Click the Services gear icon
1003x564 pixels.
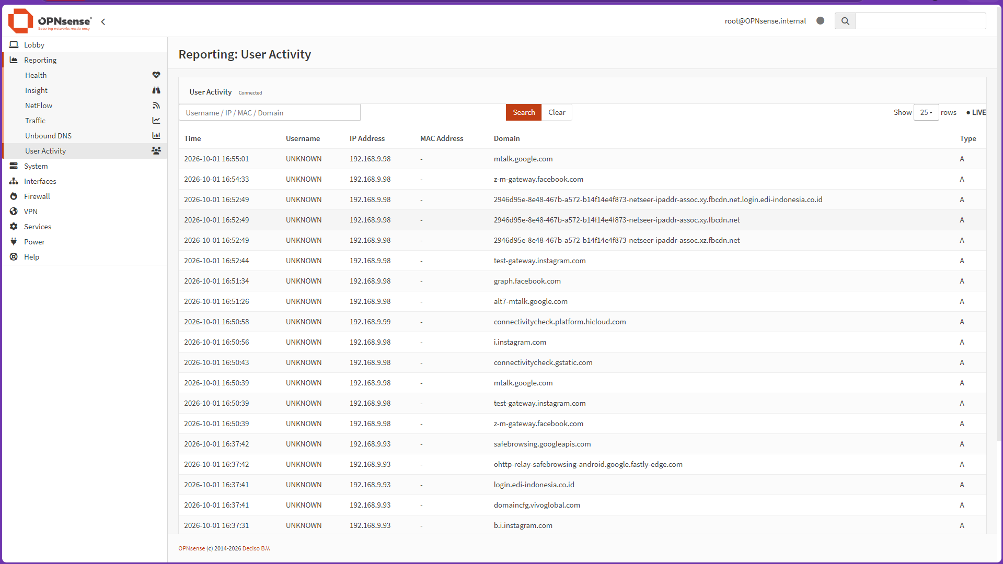pos(14,227)
